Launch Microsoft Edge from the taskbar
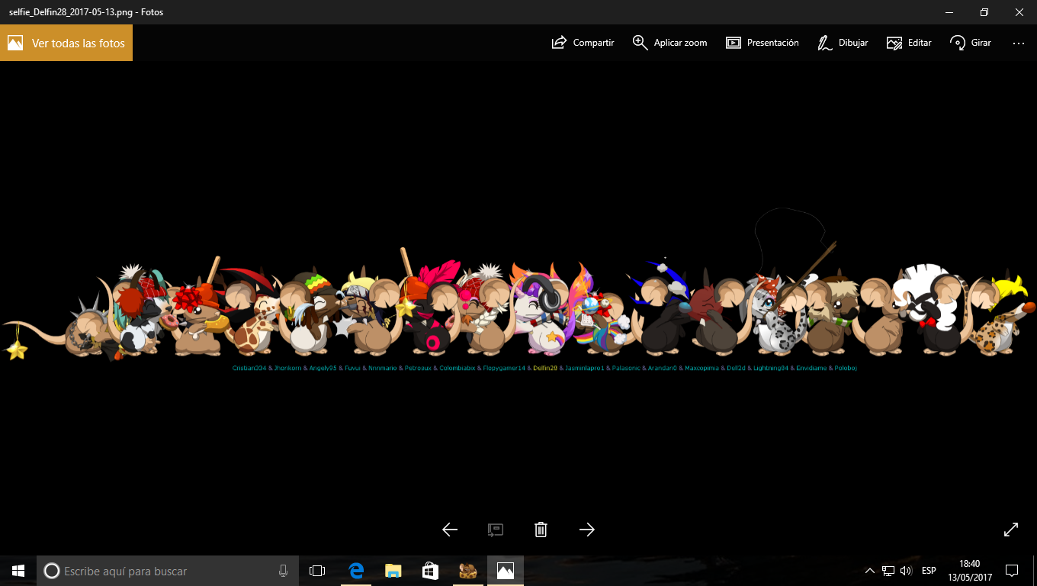The height and width of the screenshot is (586, 1037). [355, 571]
